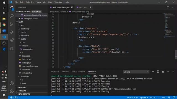Viewport: 177px width, 99px height.
Task: Open the Explorer view in activity bar
Action: click(12, 8)
